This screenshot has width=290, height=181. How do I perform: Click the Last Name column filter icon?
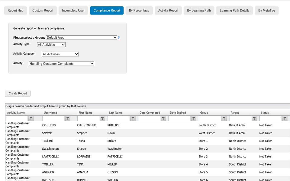pyautogui.click(x=133, y=118)
